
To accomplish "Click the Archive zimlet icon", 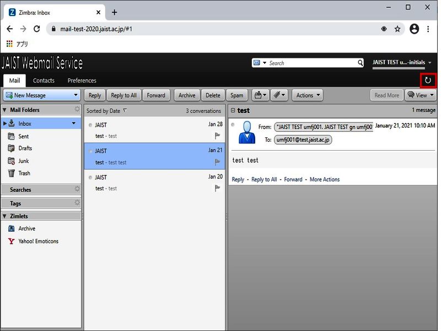I will point(11,228).
